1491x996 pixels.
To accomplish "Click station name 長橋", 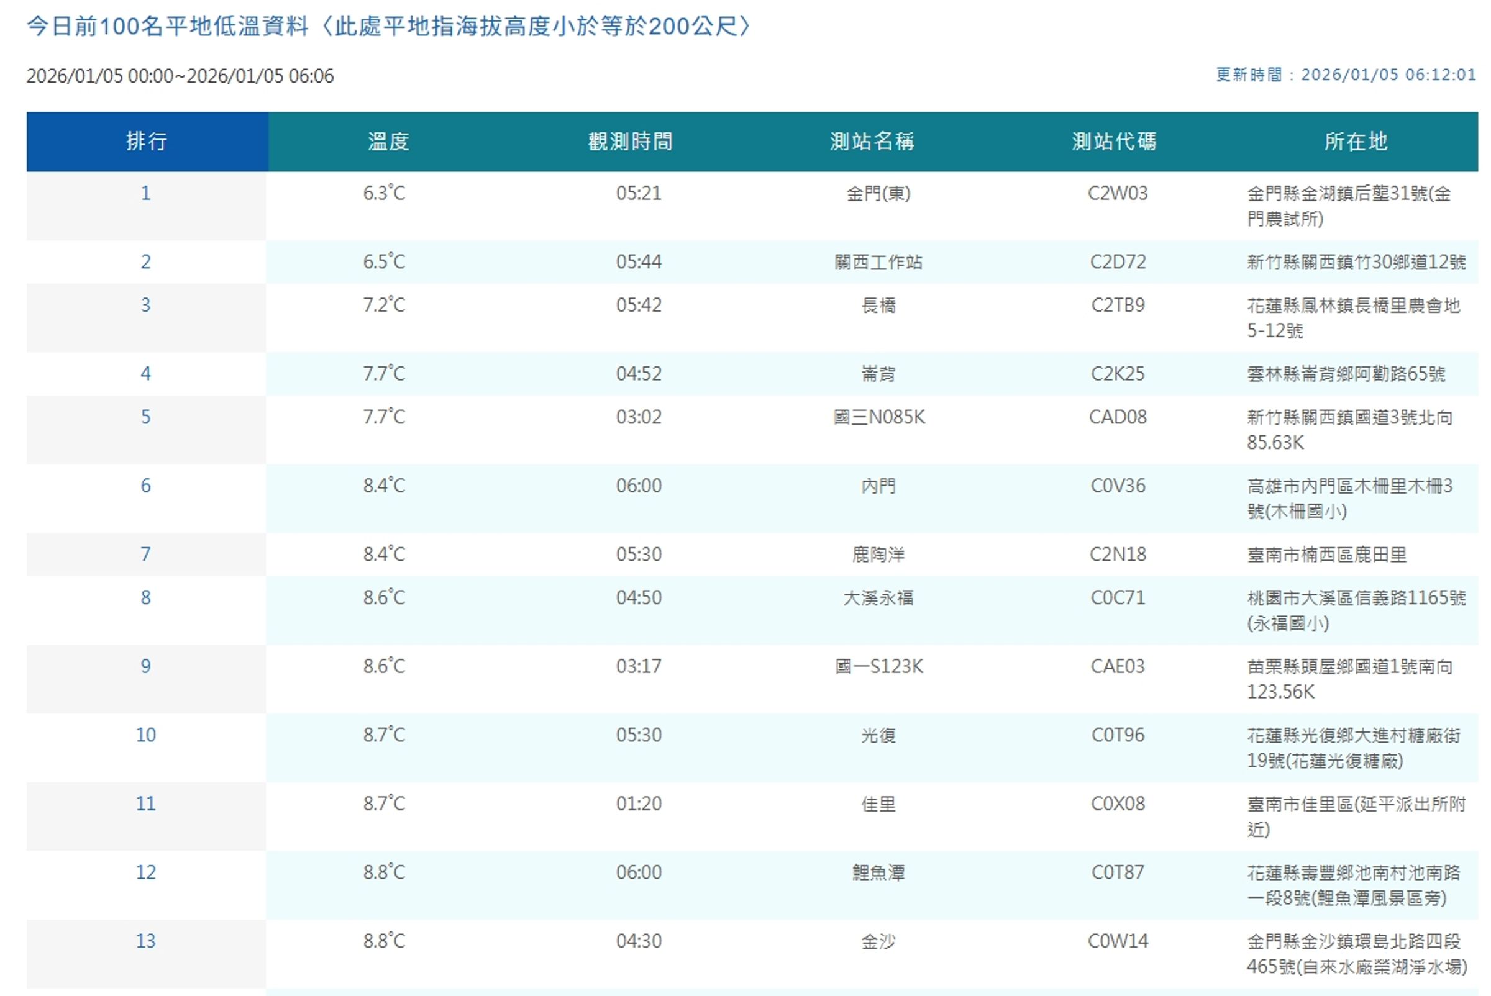I will (x=878, y=306).
